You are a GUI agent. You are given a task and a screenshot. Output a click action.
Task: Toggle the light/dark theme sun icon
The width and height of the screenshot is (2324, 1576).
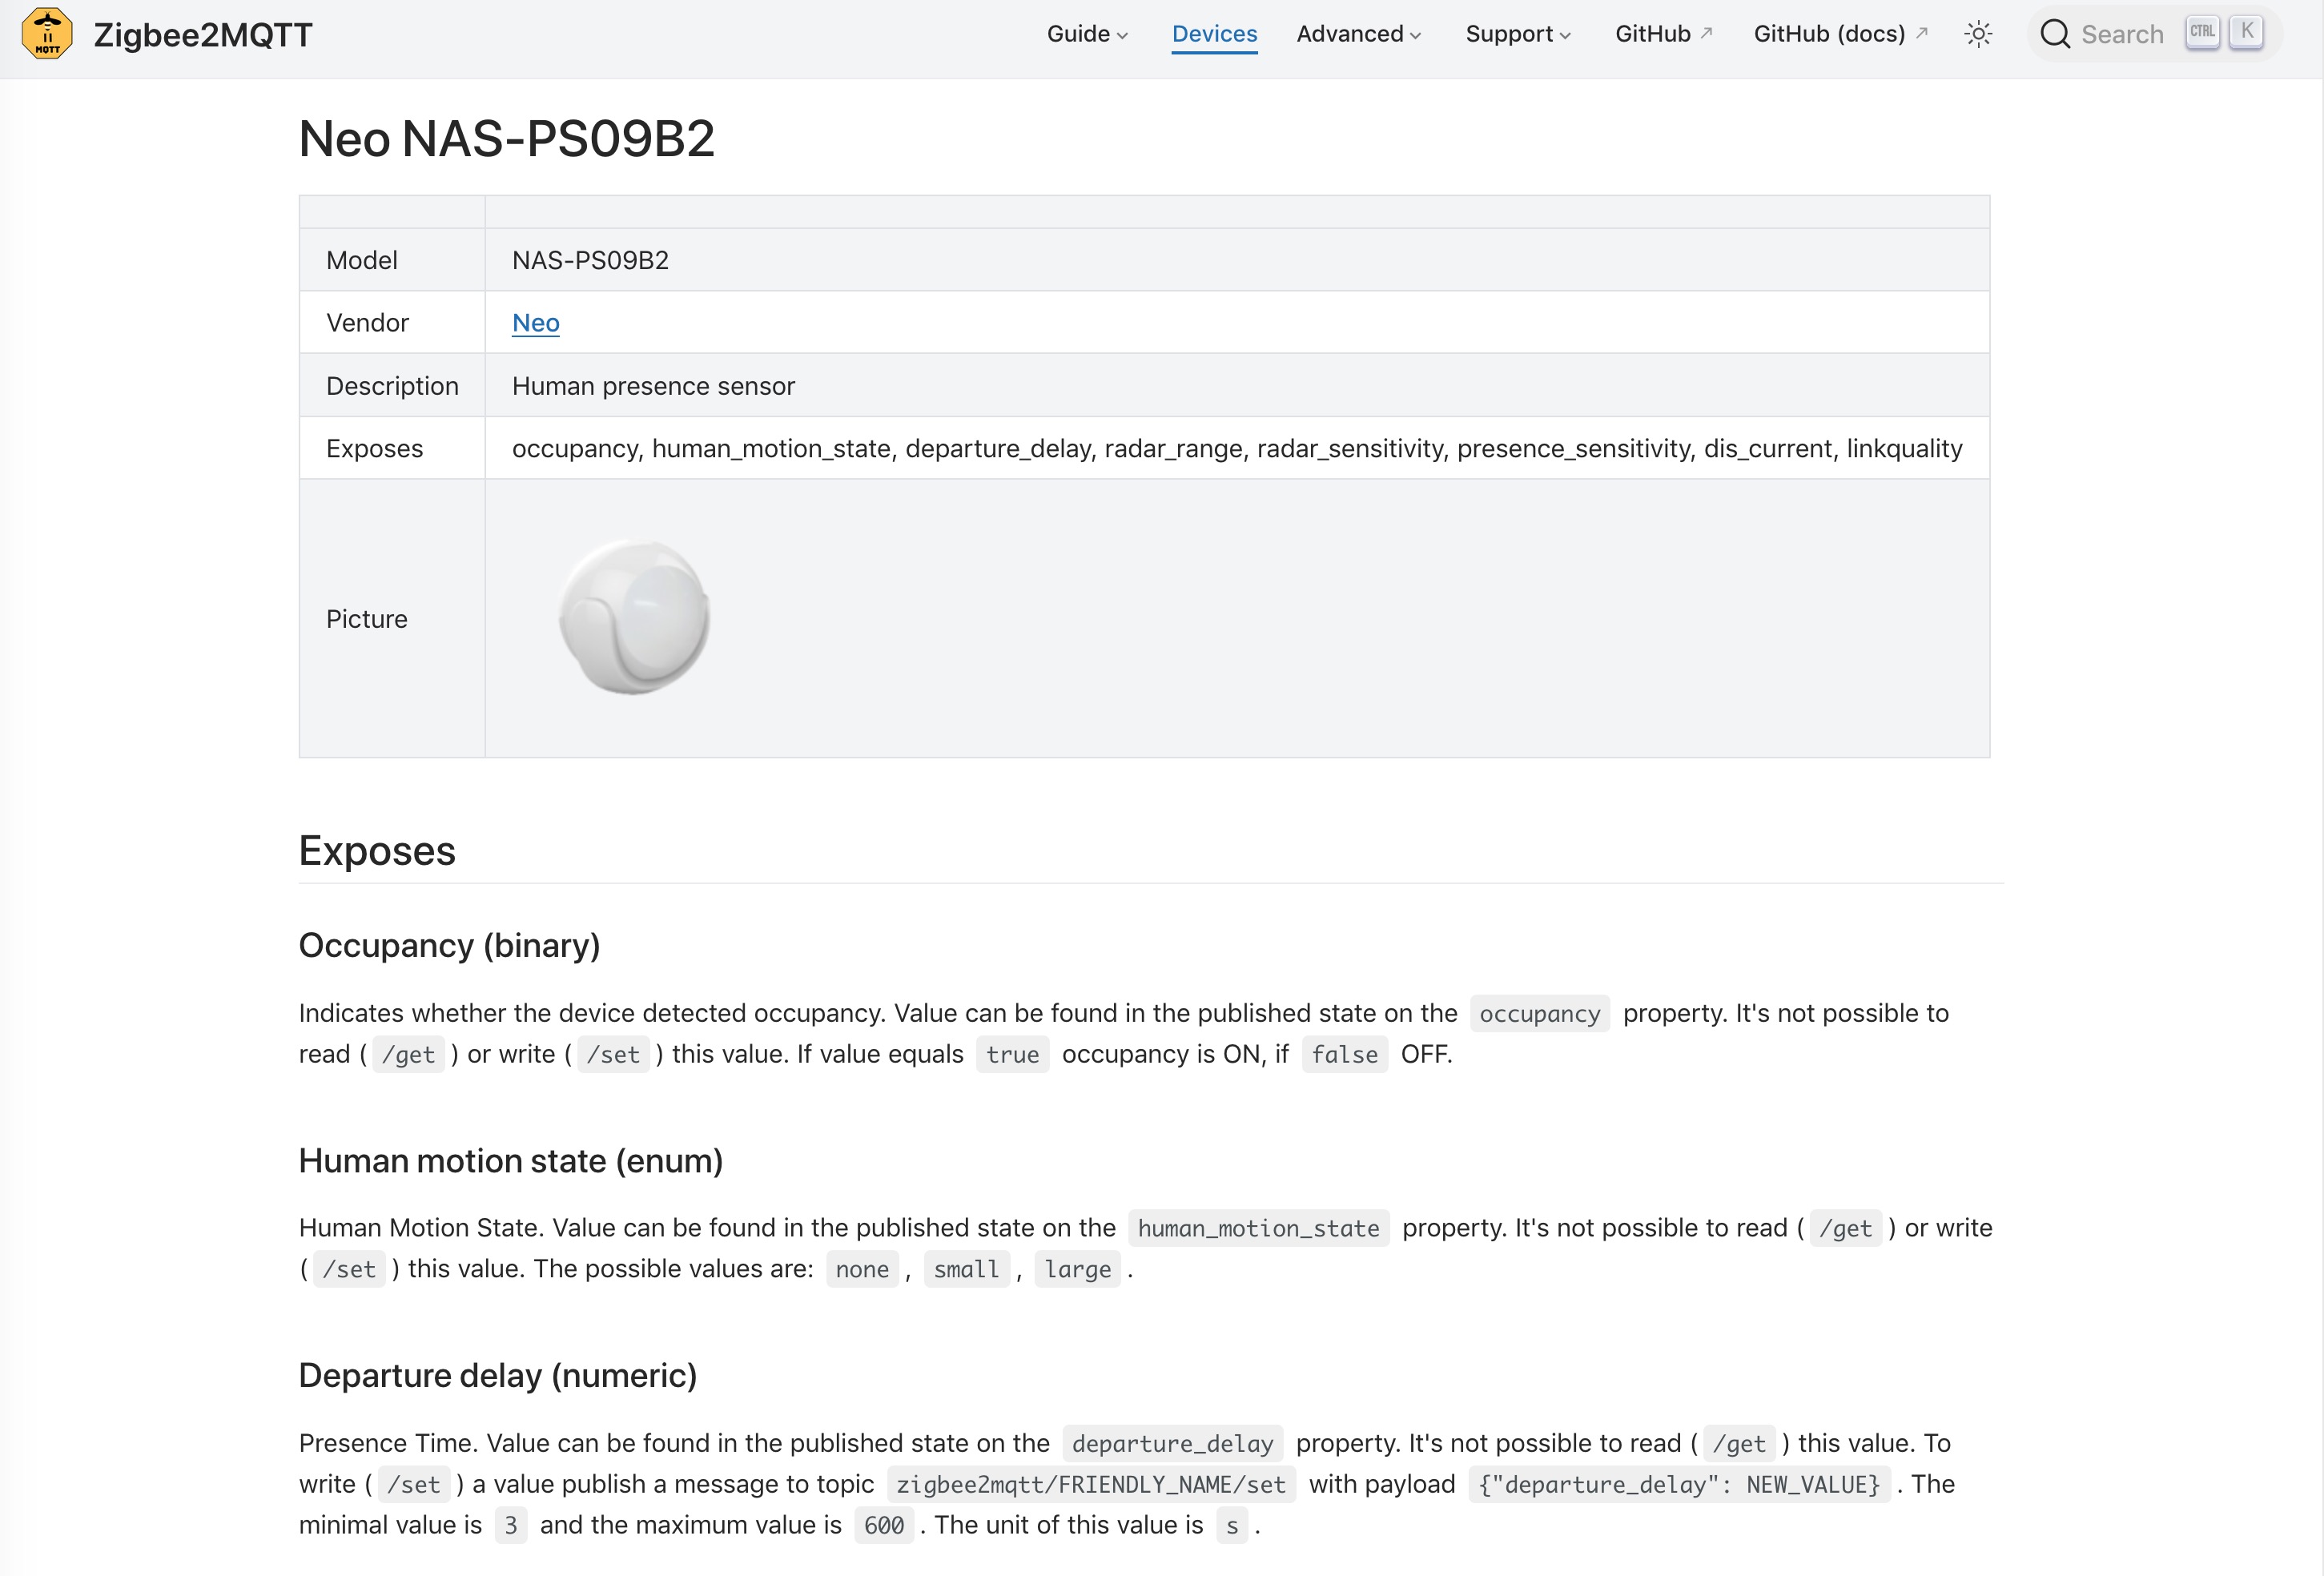[x=1977, y=34]
